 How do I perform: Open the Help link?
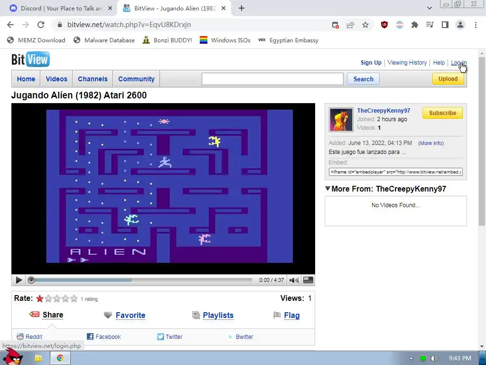pyautogui.click(x=439, y=63)
